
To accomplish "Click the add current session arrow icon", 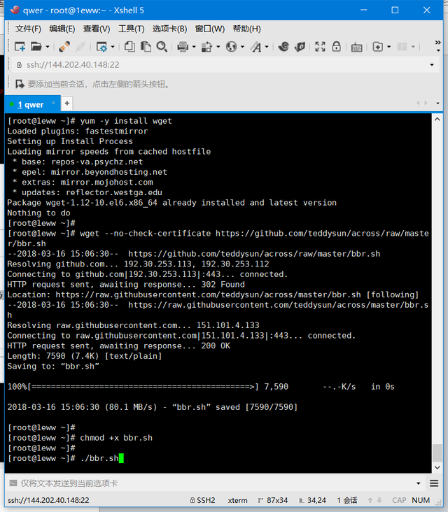I will [20, 84].
